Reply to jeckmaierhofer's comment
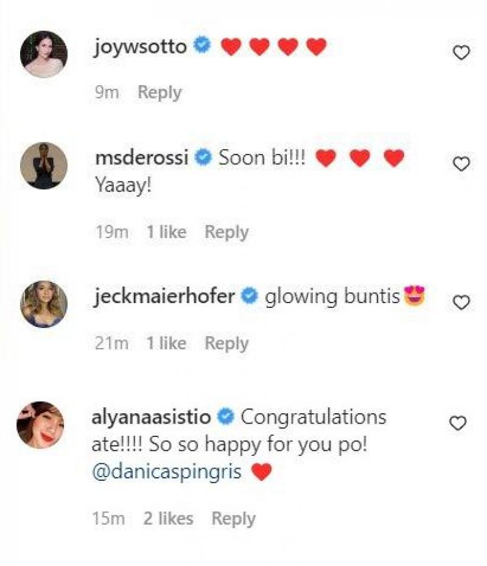Image resolution: width=487 pixels, height=566 pixels. pyautogui.click(x=226, y=343)
